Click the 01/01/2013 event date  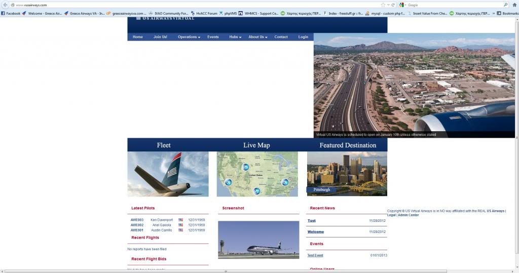[379, 255]
